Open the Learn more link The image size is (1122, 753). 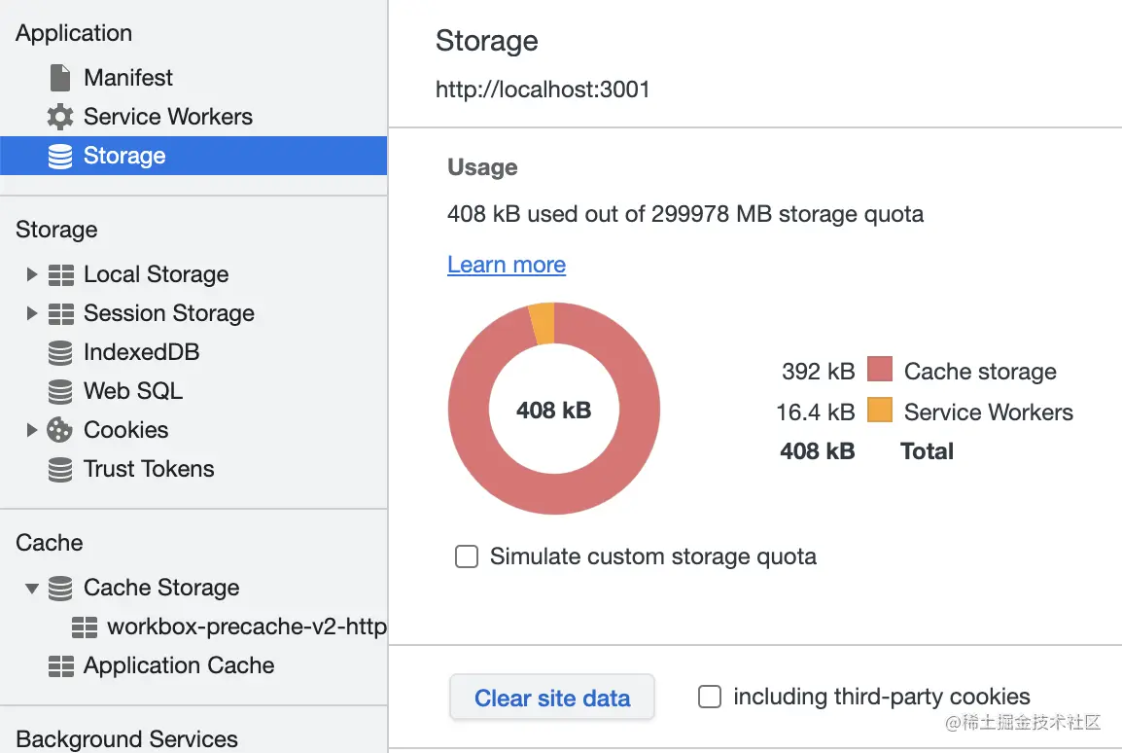tap(506, 265)
